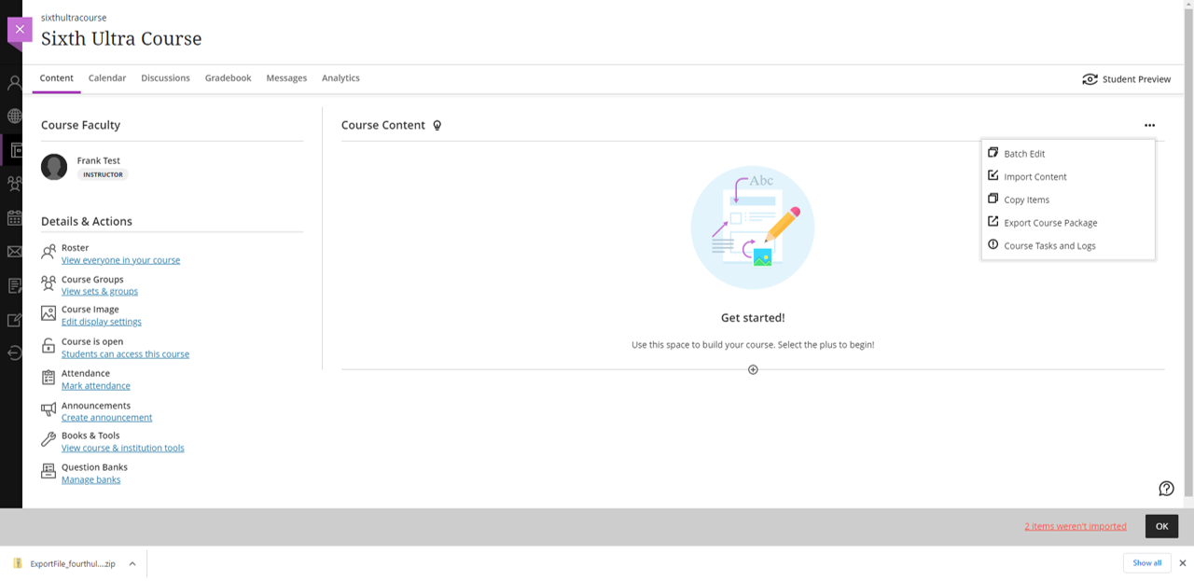Click the lightbulb icon beside Course Content
Screen dimensions: 1194x581
437,125
